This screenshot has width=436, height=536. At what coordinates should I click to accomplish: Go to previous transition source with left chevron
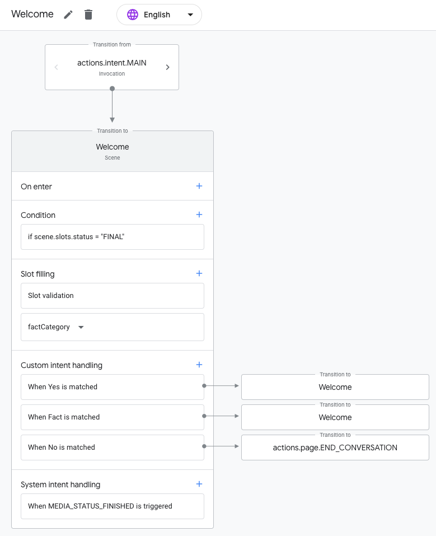click(x=56, y=67)
